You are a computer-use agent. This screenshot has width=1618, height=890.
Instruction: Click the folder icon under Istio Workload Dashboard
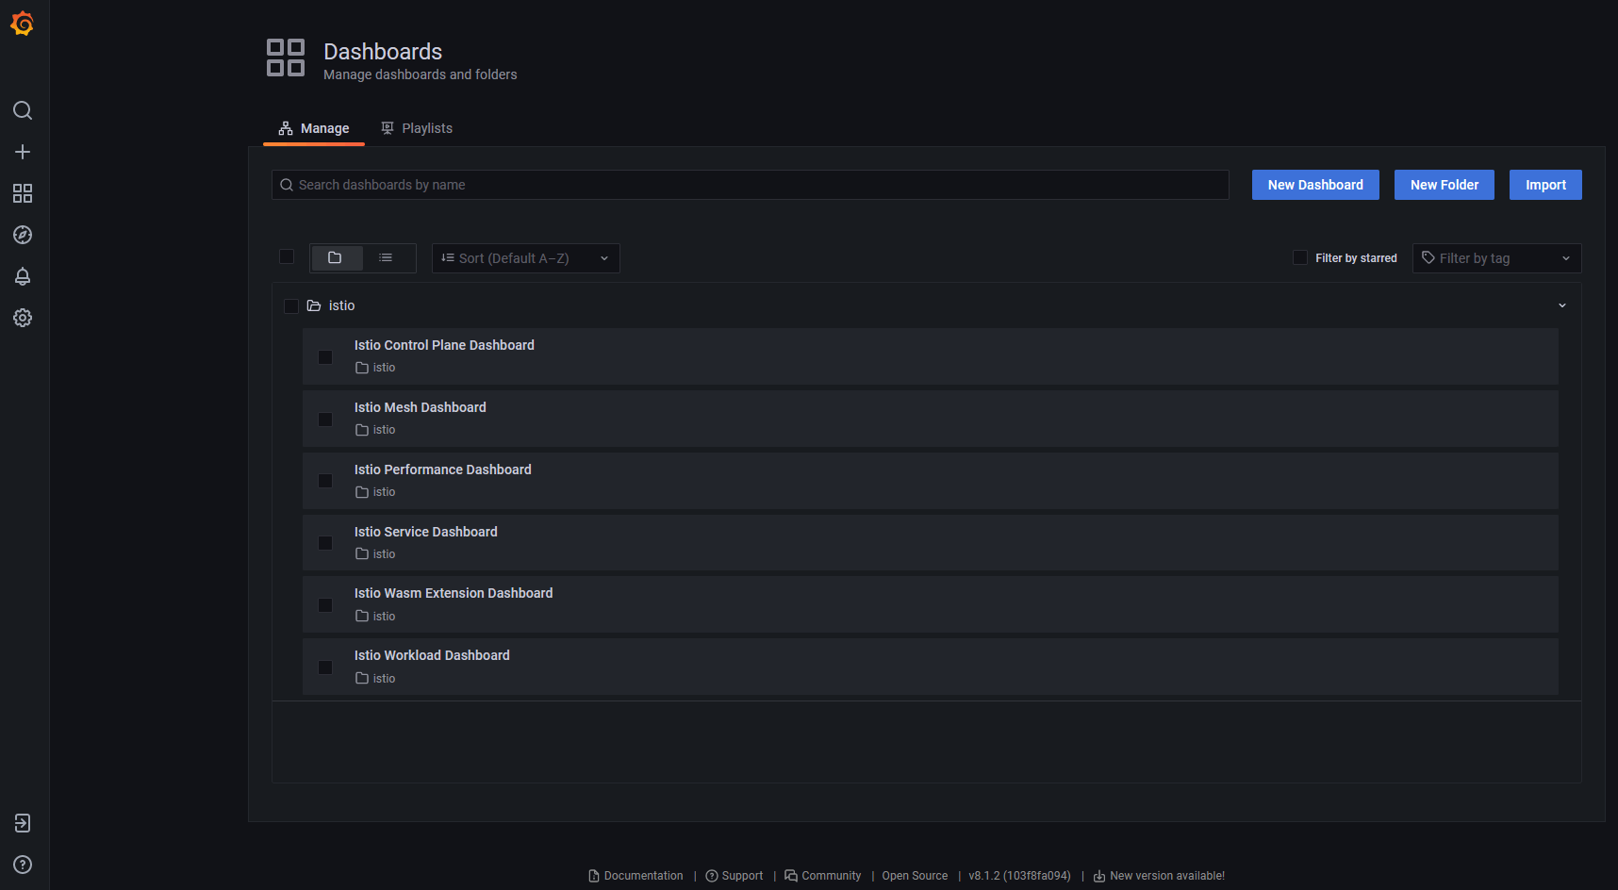tap(362, 679)
